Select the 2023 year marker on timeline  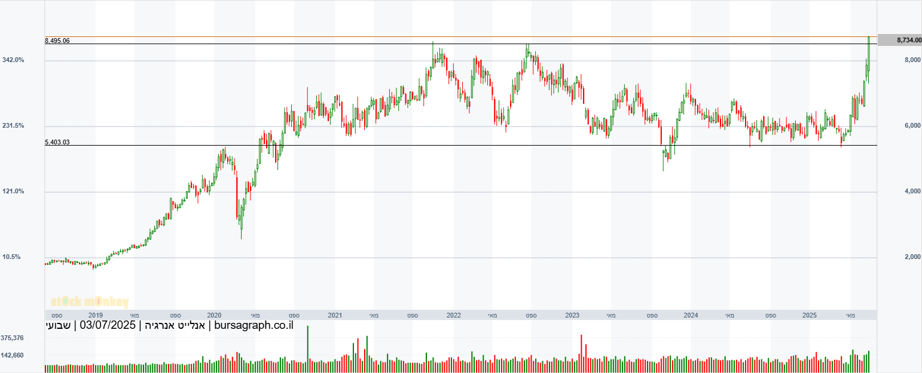[572, 315]
